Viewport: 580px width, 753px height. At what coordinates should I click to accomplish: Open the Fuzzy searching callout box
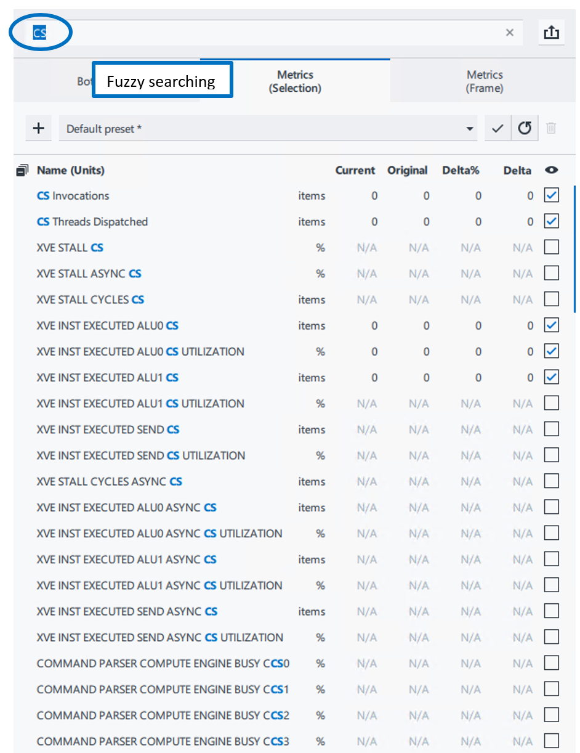tap(162, 79)
